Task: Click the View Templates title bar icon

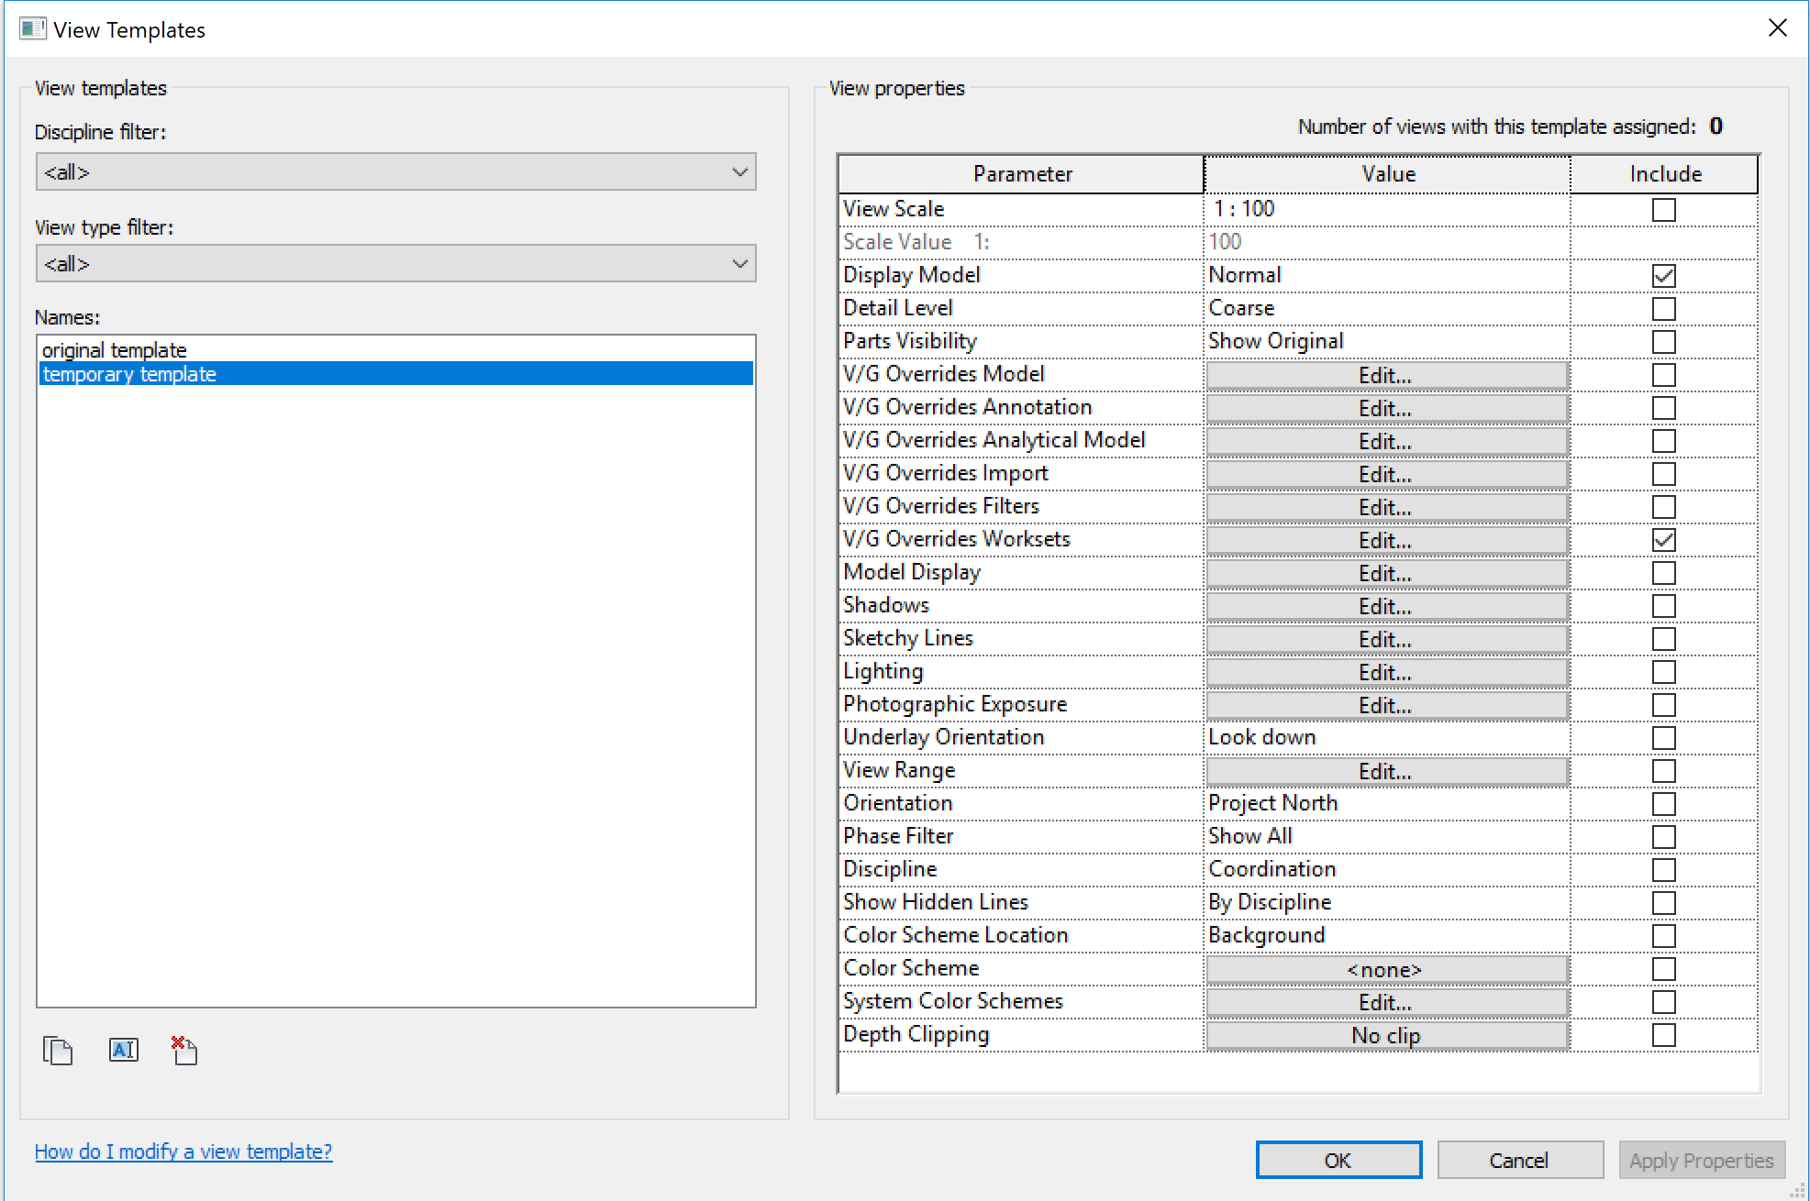Action: pyautogui.click(x=32, y=29)
